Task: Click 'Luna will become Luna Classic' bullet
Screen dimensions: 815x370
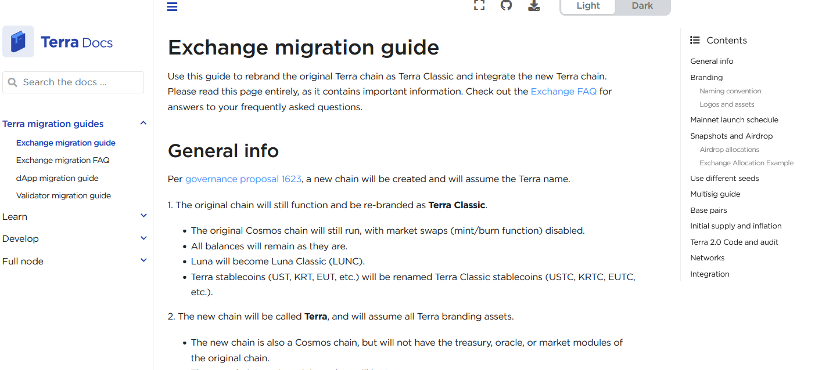Action: (x=278, y=262)
